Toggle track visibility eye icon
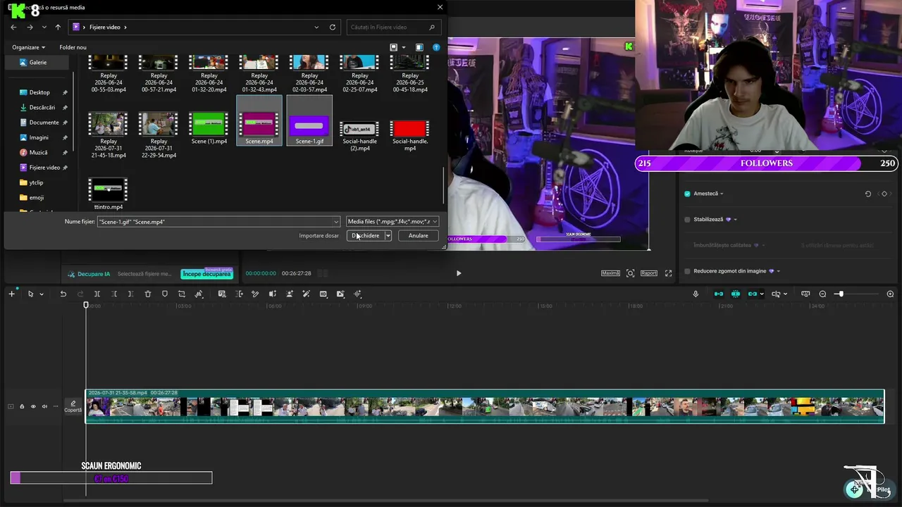 point(32,406)
